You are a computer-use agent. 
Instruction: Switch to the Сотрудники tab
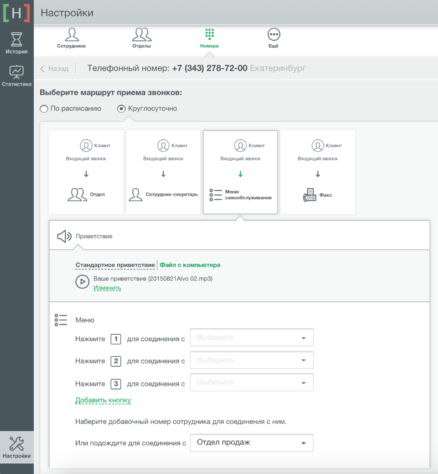[x=71, y=38]
